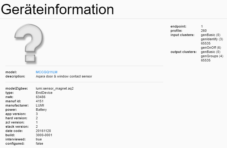
Task: Select the genGroups (4) output cluster
Action: point(212,56)
